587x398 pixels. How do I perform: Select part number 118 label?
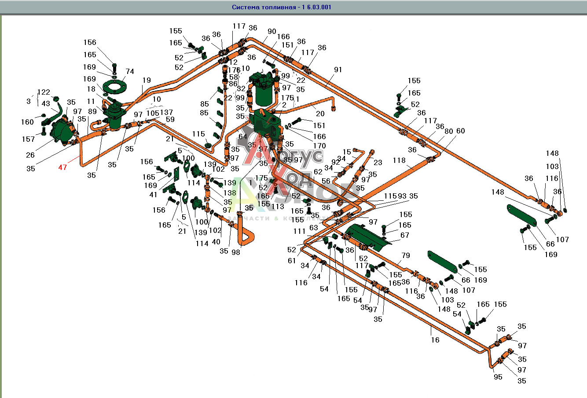click(x=399, y=160)
